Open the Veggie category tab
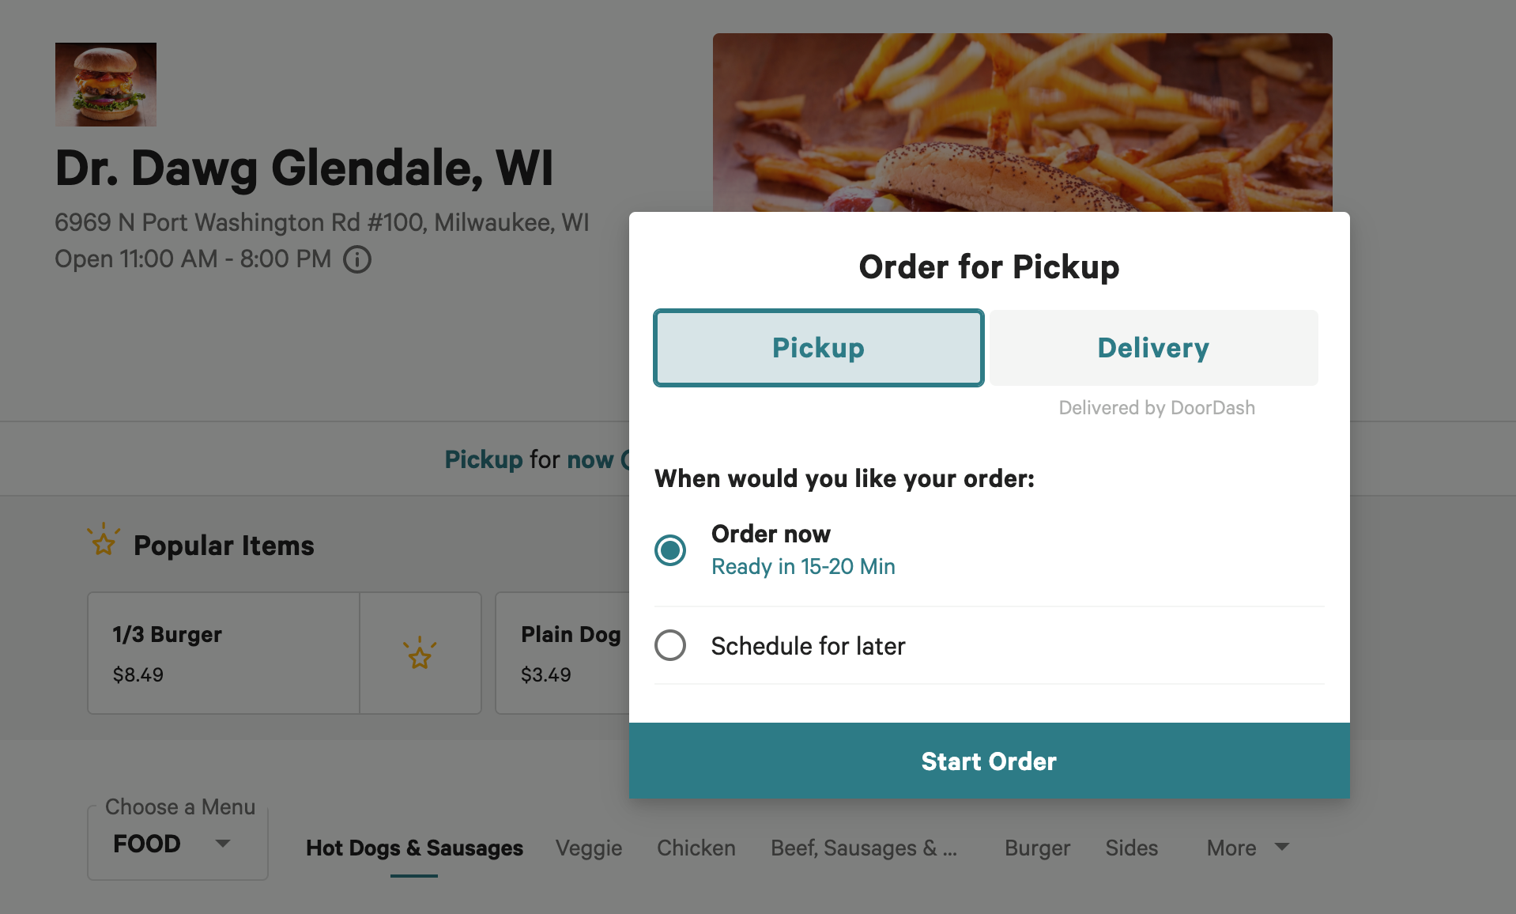The width and height of the screenshot is (1516, 914). 589,848
